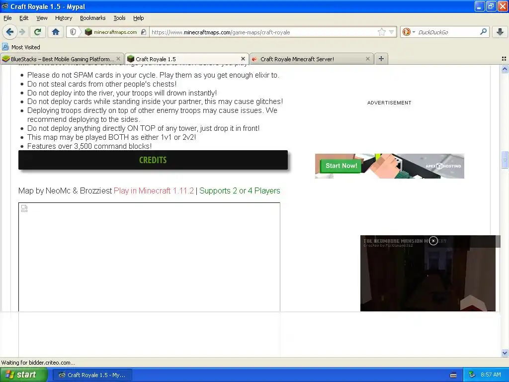Screen dimensions: 509x382
Task: Click the Redmoore Mansion video thumbnail
Action: tap(428, 273)
